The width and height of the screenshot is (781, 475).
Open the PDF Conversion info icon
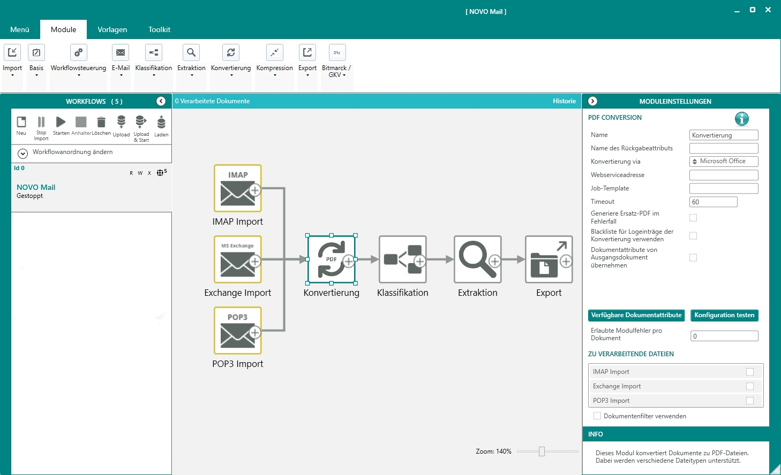tap(742, 119)
